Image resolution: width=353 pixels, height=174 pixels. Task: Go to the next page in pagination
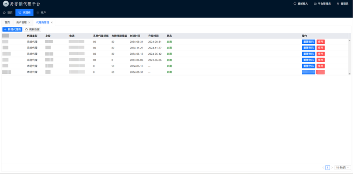click(x=332, y=168)
